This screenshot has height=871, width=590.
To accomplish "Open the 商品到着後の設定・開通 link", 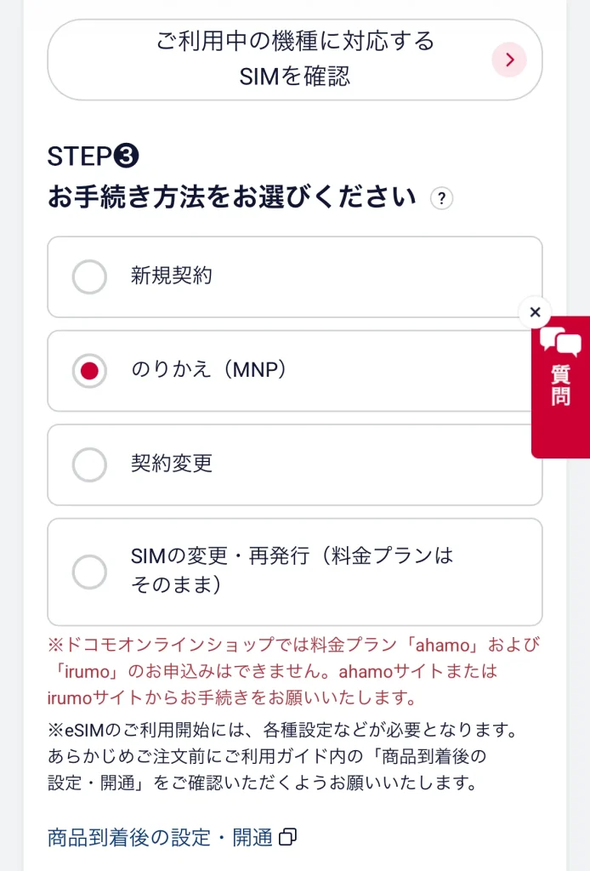I will pyautogui.click(x=160, y=837).
